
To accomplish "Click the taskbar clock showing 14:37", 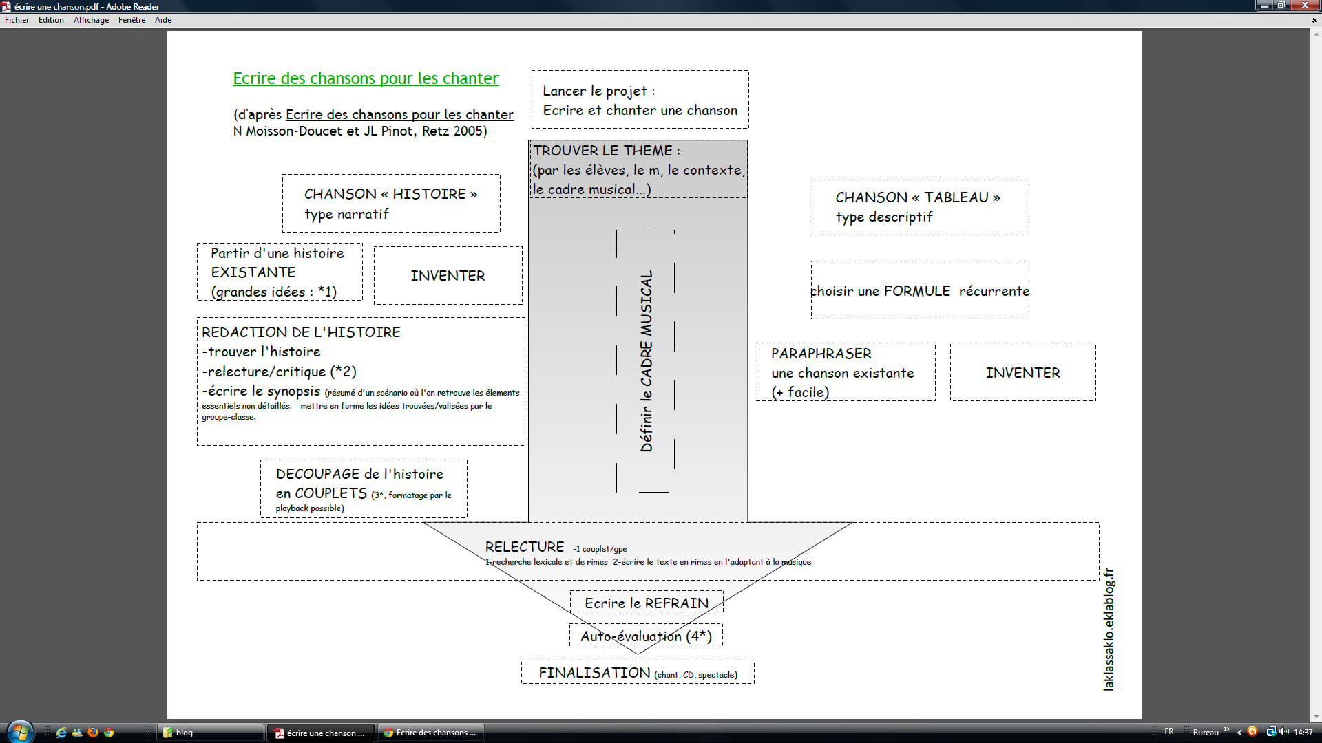I will (x=1303, y=733).
